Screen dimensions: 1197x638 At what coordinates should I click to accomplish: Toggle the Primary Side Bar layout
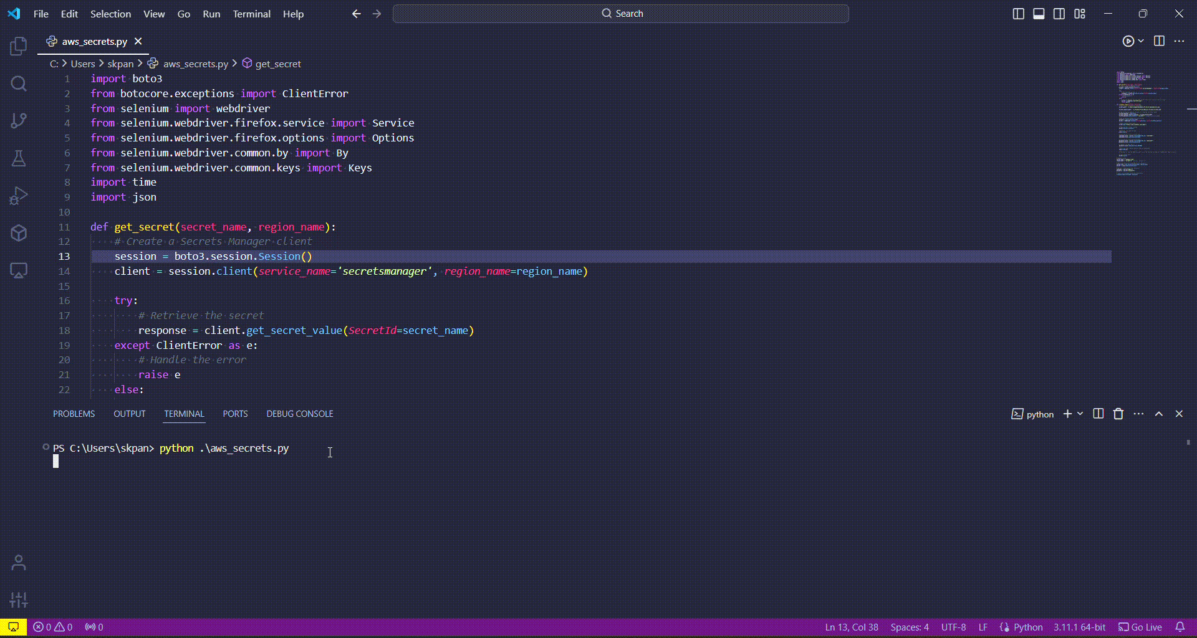1018,14
